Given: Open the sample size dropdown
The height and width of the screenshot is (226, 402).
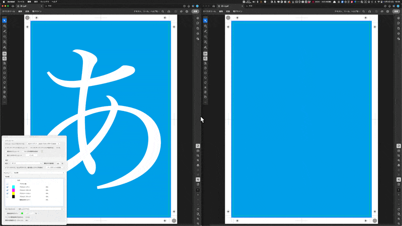Looking at the screenshot, I should (x=40, y=209).
